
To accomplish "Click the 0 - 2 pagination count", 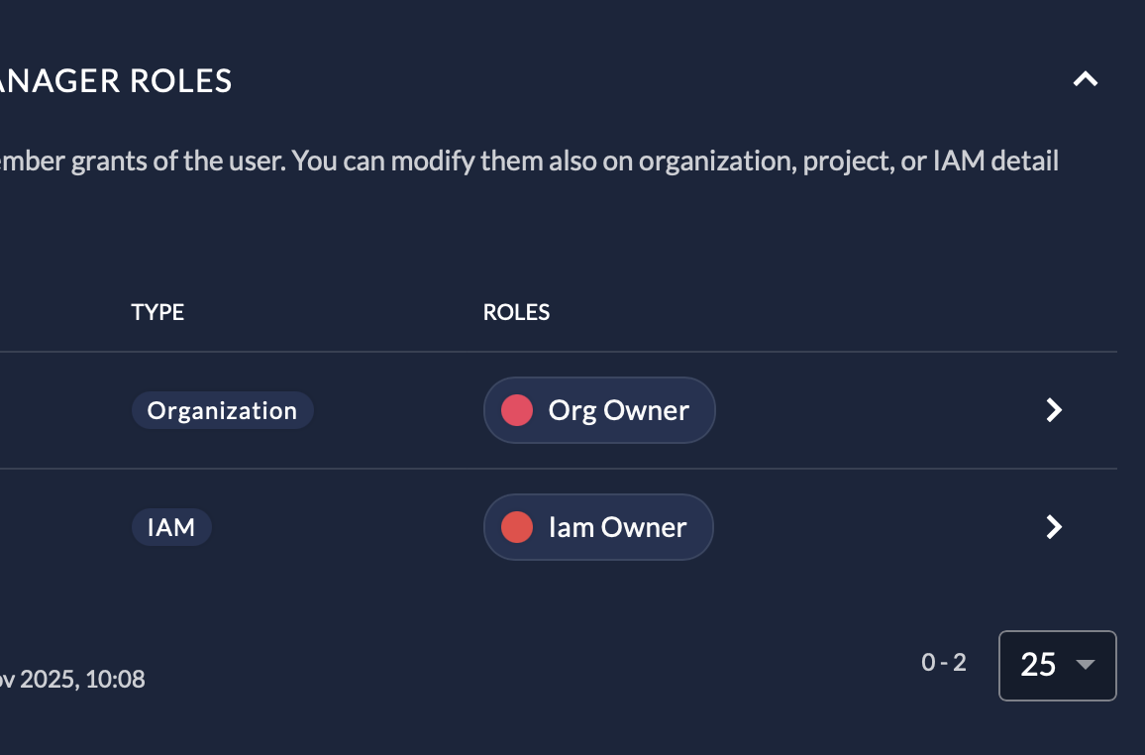I will [943, 663].
